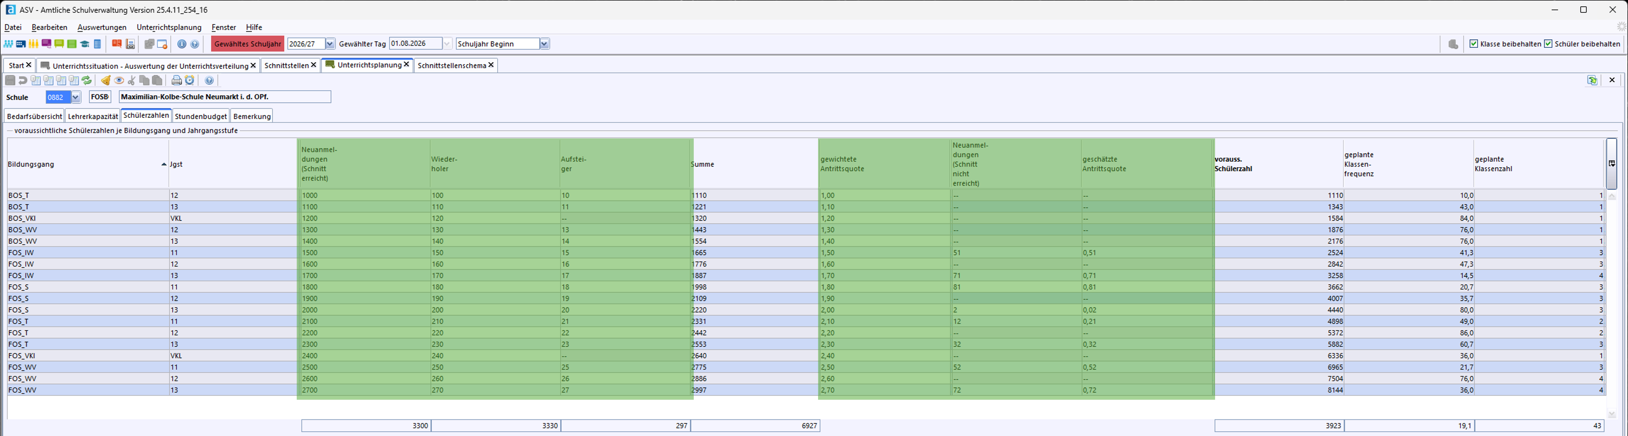This screenshot has height=436, width=1628.
Task: Toggle Klasse beibehalten checkbox
Action: [x=1474, y=44]
